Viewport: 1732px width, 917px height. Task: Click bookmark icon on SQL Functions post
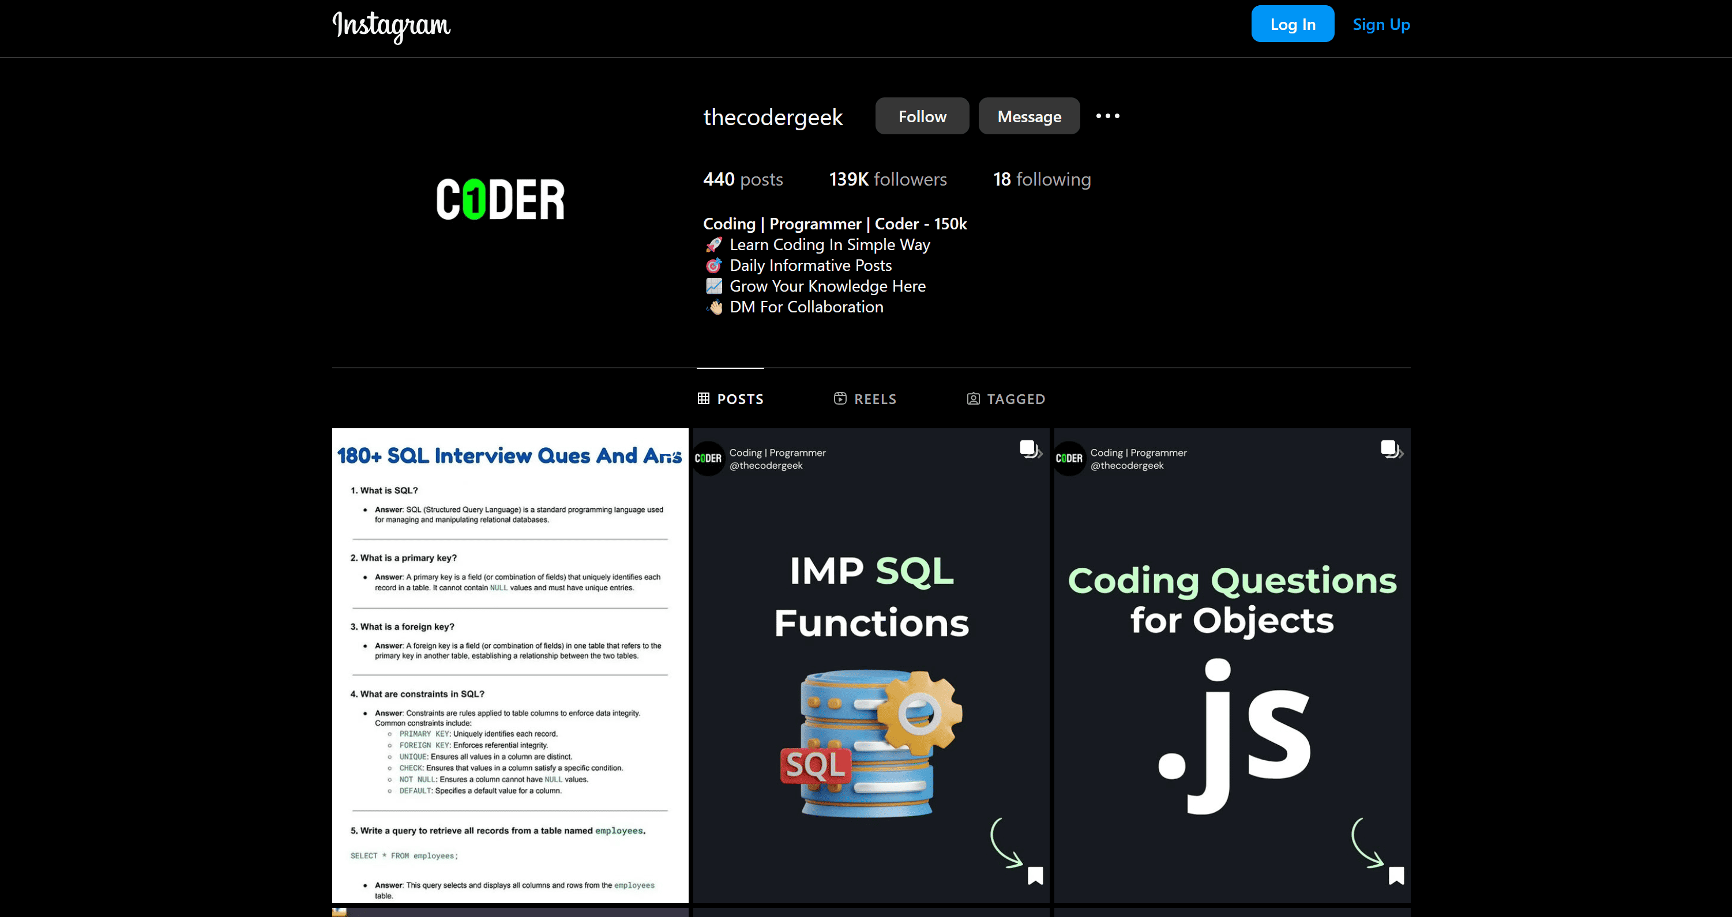[x=1035, y=876]
